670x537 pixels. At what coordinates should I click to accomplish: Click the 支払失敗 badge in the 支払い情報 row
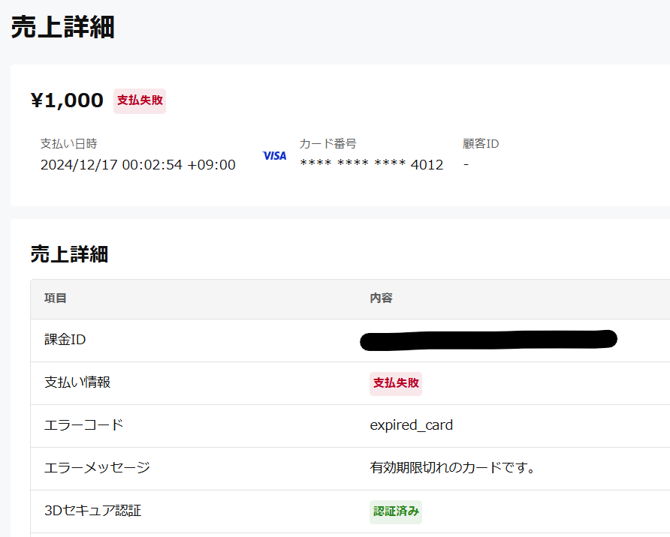tap(396, 383)
